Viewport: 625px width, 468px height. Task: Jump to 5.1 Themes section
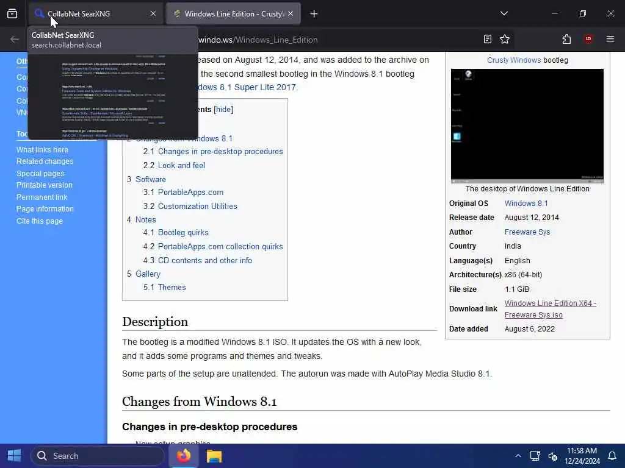164,288
